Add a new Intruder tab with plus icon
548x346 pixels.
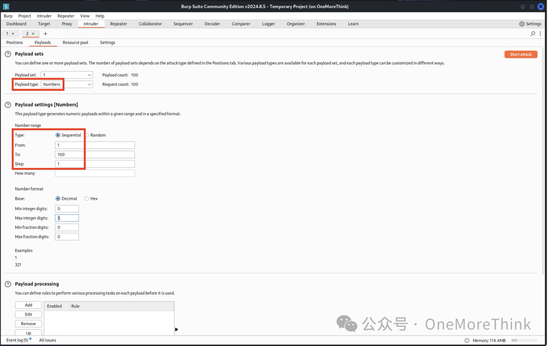point(45,33)
